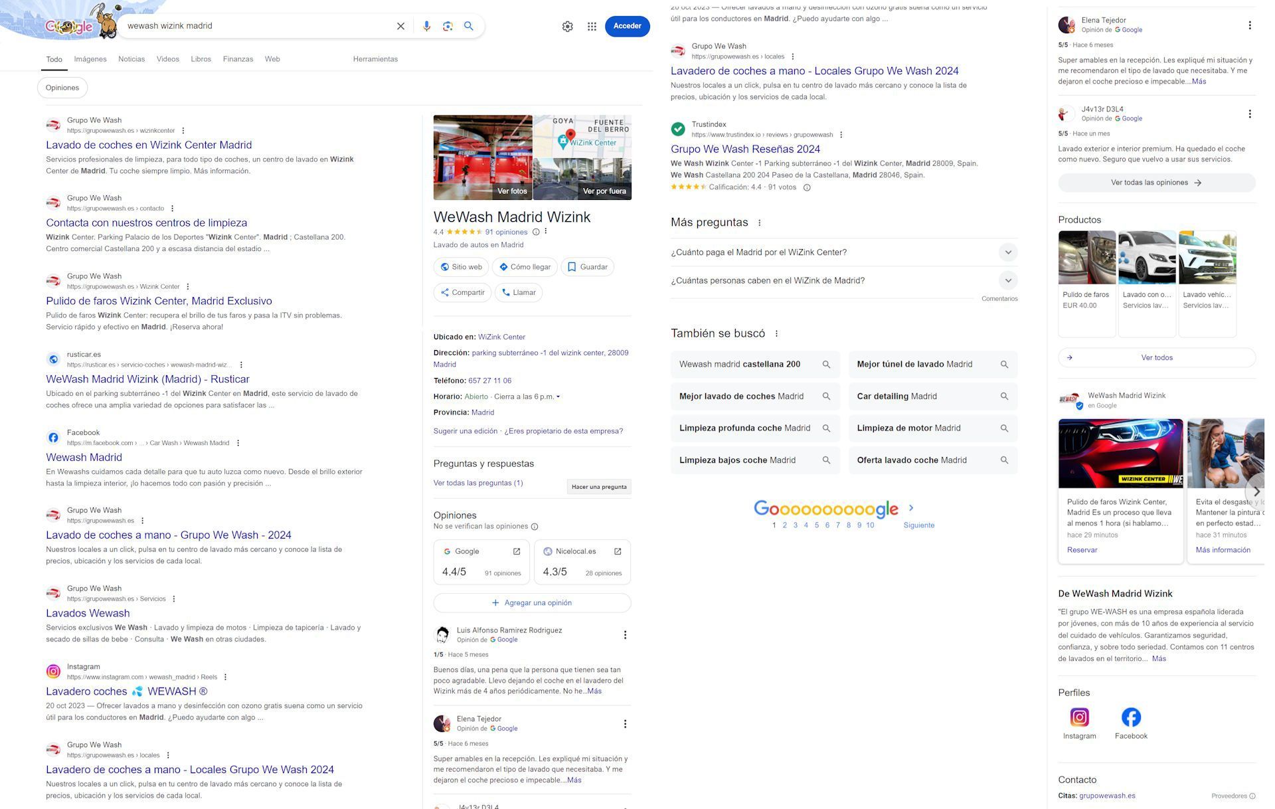
Task: Open the Herramientas menu
Action: 375,59
